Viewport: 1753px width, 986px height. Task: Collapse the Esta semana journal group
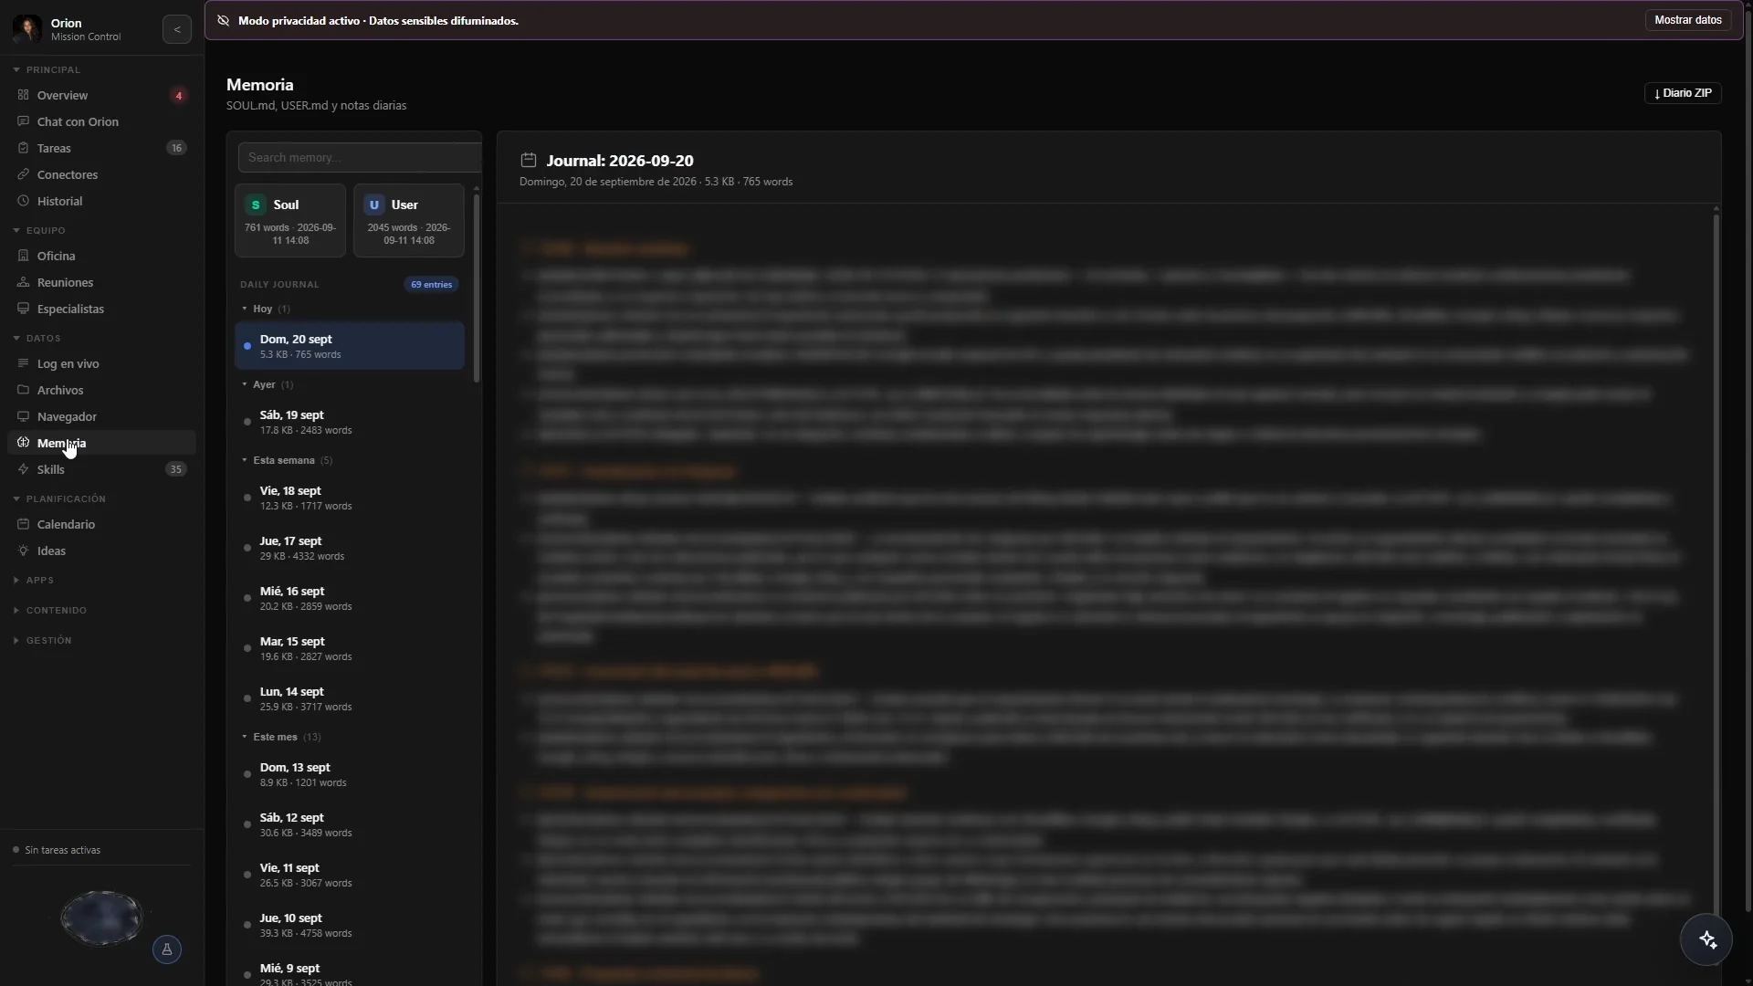click(x=286, y=460)
